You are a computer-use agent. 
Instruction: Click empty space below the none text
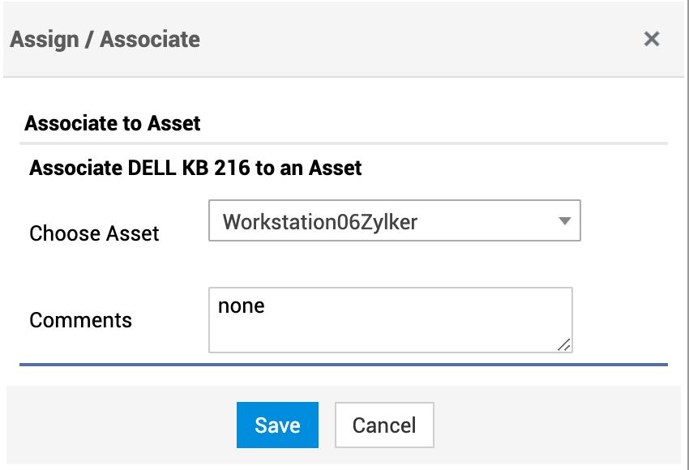coord(365,334)
